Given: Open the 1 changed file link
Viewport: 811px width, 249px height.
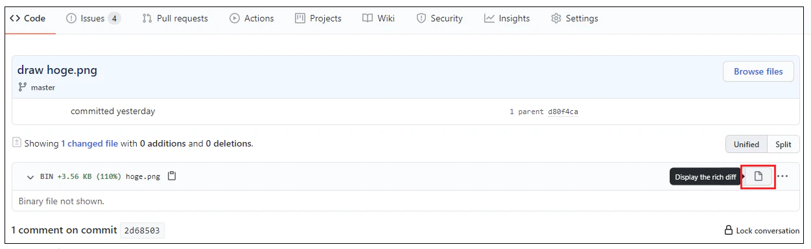Looking at the screenshot, I should 89,143.
